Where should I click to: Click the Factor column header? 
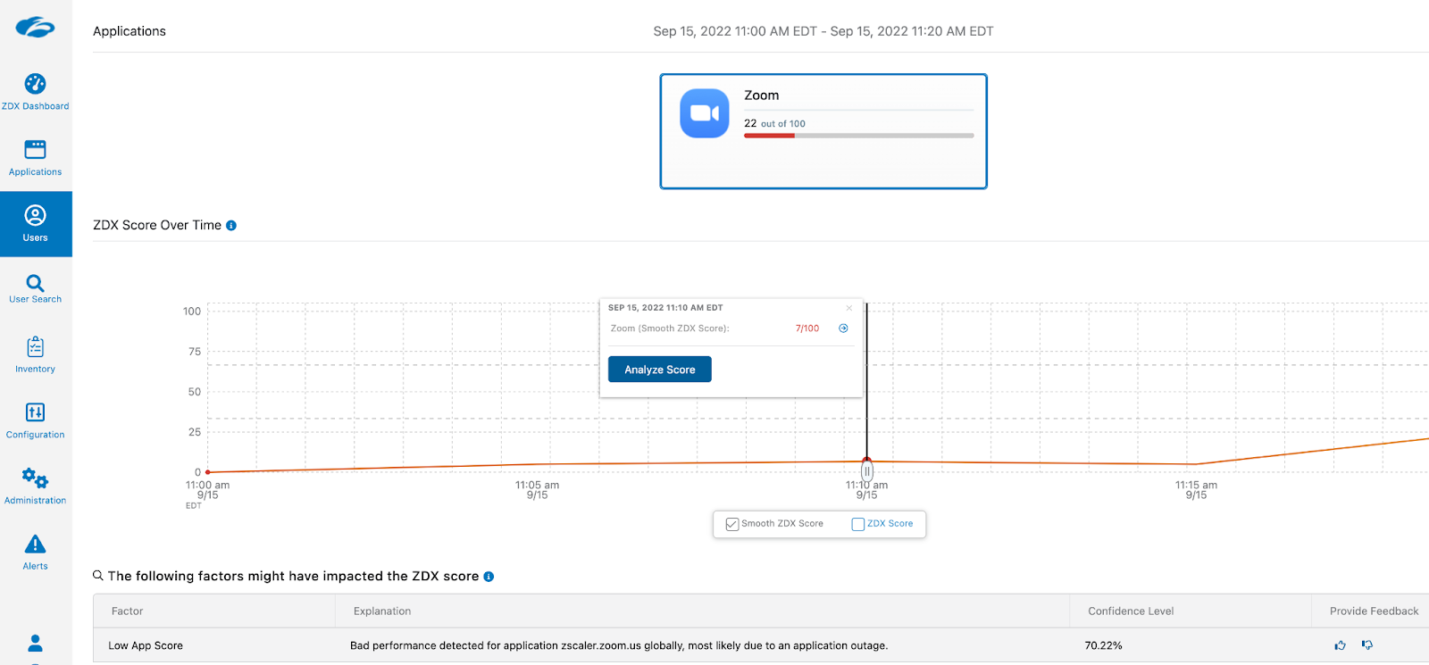point(127,611)
